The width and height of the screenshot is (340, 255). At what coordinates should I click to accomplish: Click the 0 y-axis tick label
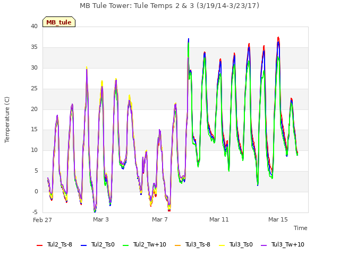pos(36,191)
